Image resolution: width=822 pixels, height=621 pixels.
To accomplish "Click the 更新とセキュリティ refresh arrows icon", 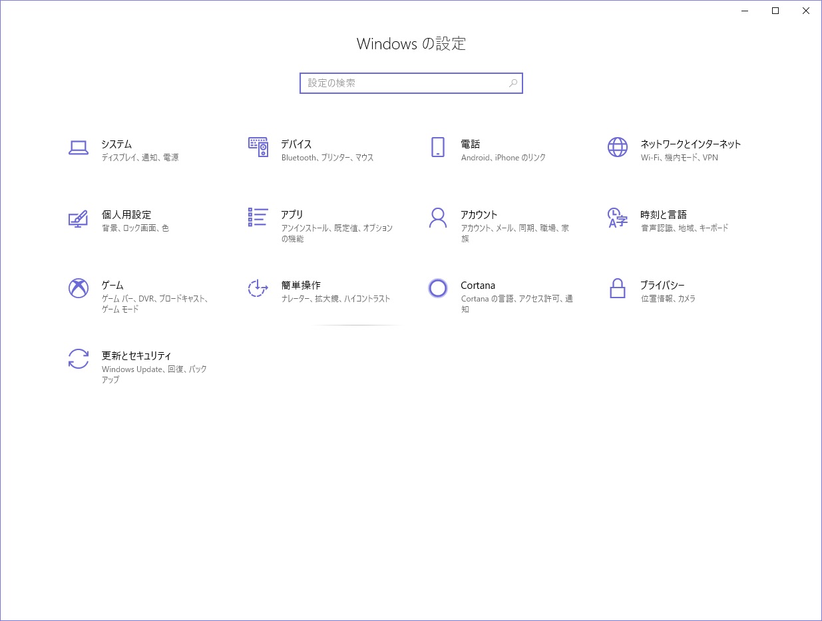I will point(79,359).
